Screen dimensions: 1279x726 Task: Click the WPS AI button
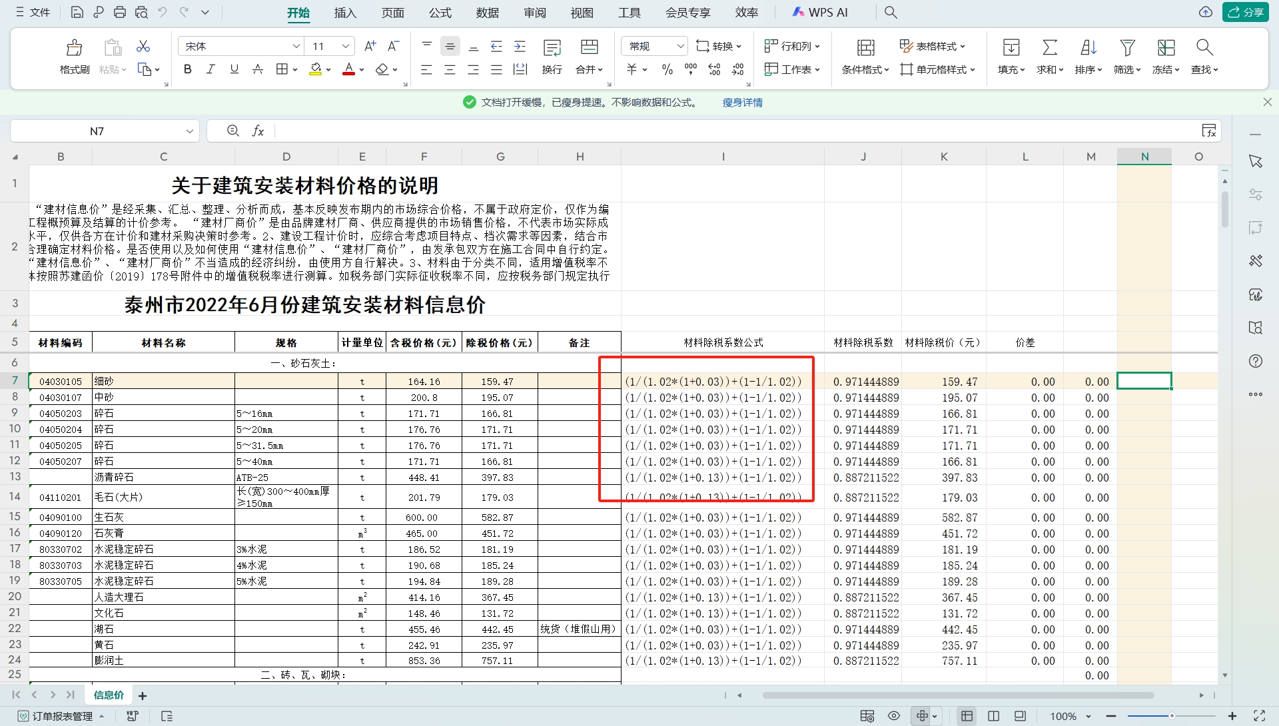[820, 12]
